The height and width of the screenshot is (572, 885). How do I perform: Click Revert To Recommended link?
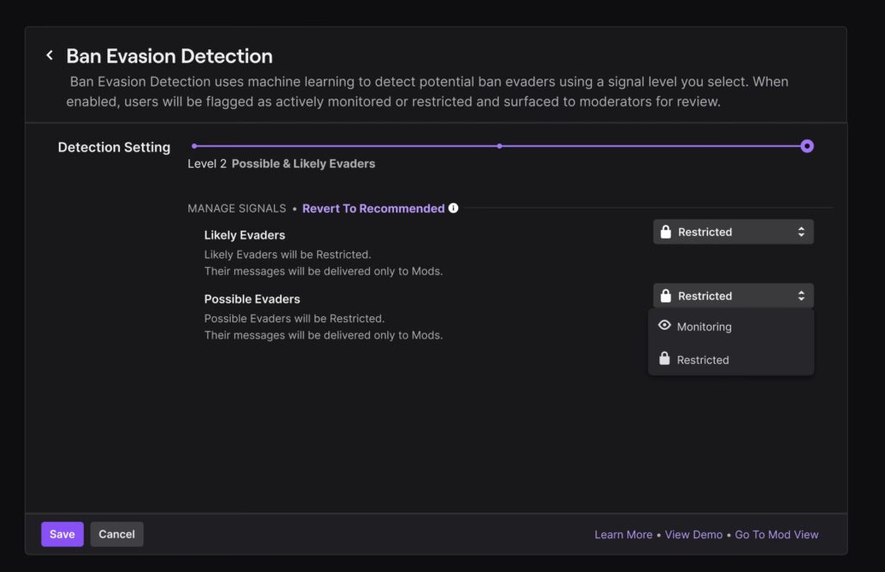click(x=373, y=208)
